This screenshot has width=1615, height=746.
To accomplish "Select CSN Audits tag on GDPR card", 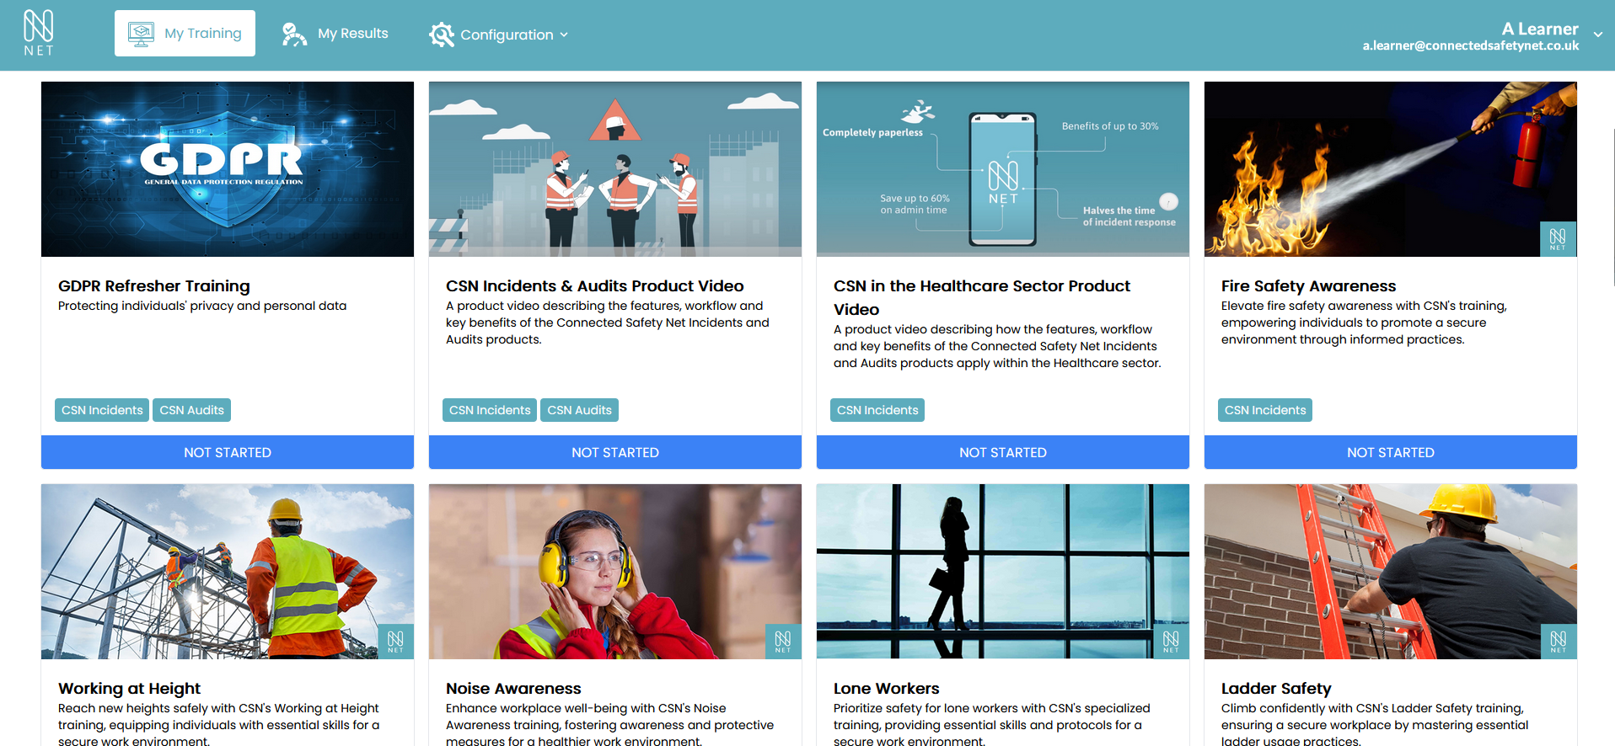I will (192, 410).
